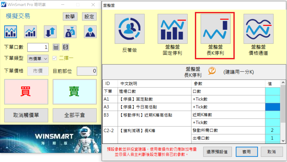Click the dollar sign icon beside calculator

pos(66,47)
